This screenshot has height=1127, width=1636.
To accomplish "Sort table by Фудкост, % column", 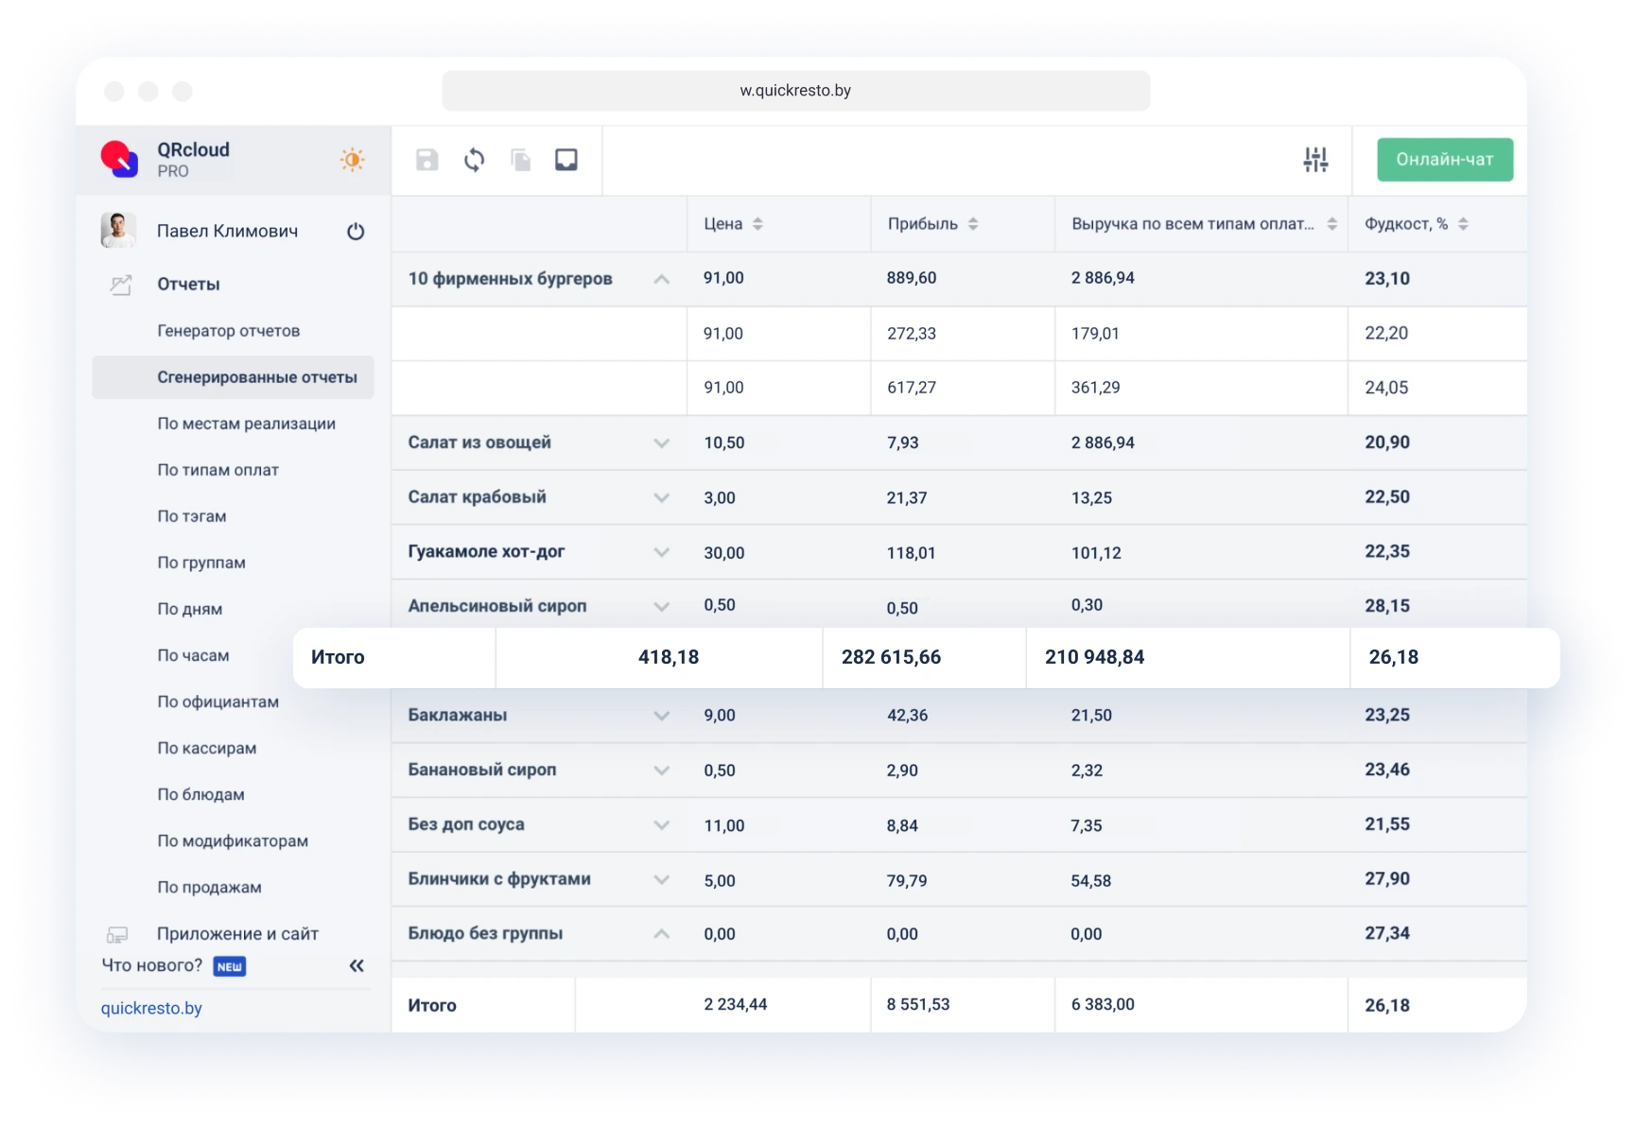I will click(1463, 224).
